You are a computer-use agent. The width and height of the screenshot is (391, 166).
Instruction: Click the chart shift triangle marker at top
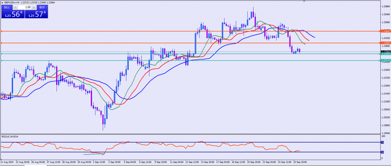pyautogui.click(x=304, y=2)
